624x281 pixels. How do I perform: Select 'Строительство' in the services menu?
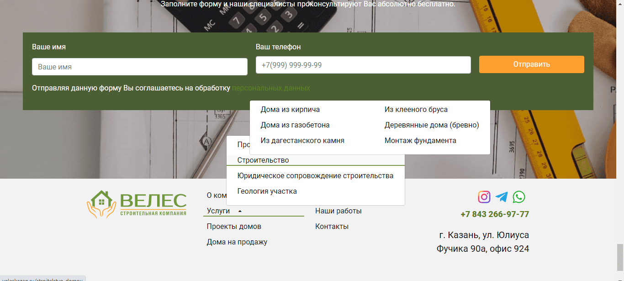click(263, 160)
